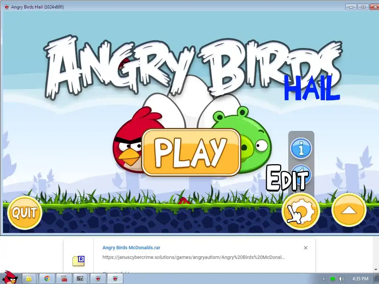Screen dimensions: 379x284
Task: Open Chrome from the taskbar
Action: tap(47, 279)
